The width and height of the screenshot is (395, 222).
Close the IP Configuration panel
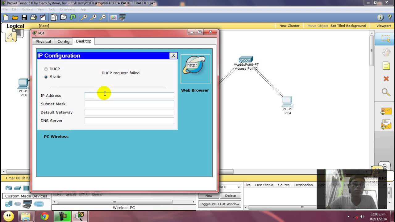point(173,55)
